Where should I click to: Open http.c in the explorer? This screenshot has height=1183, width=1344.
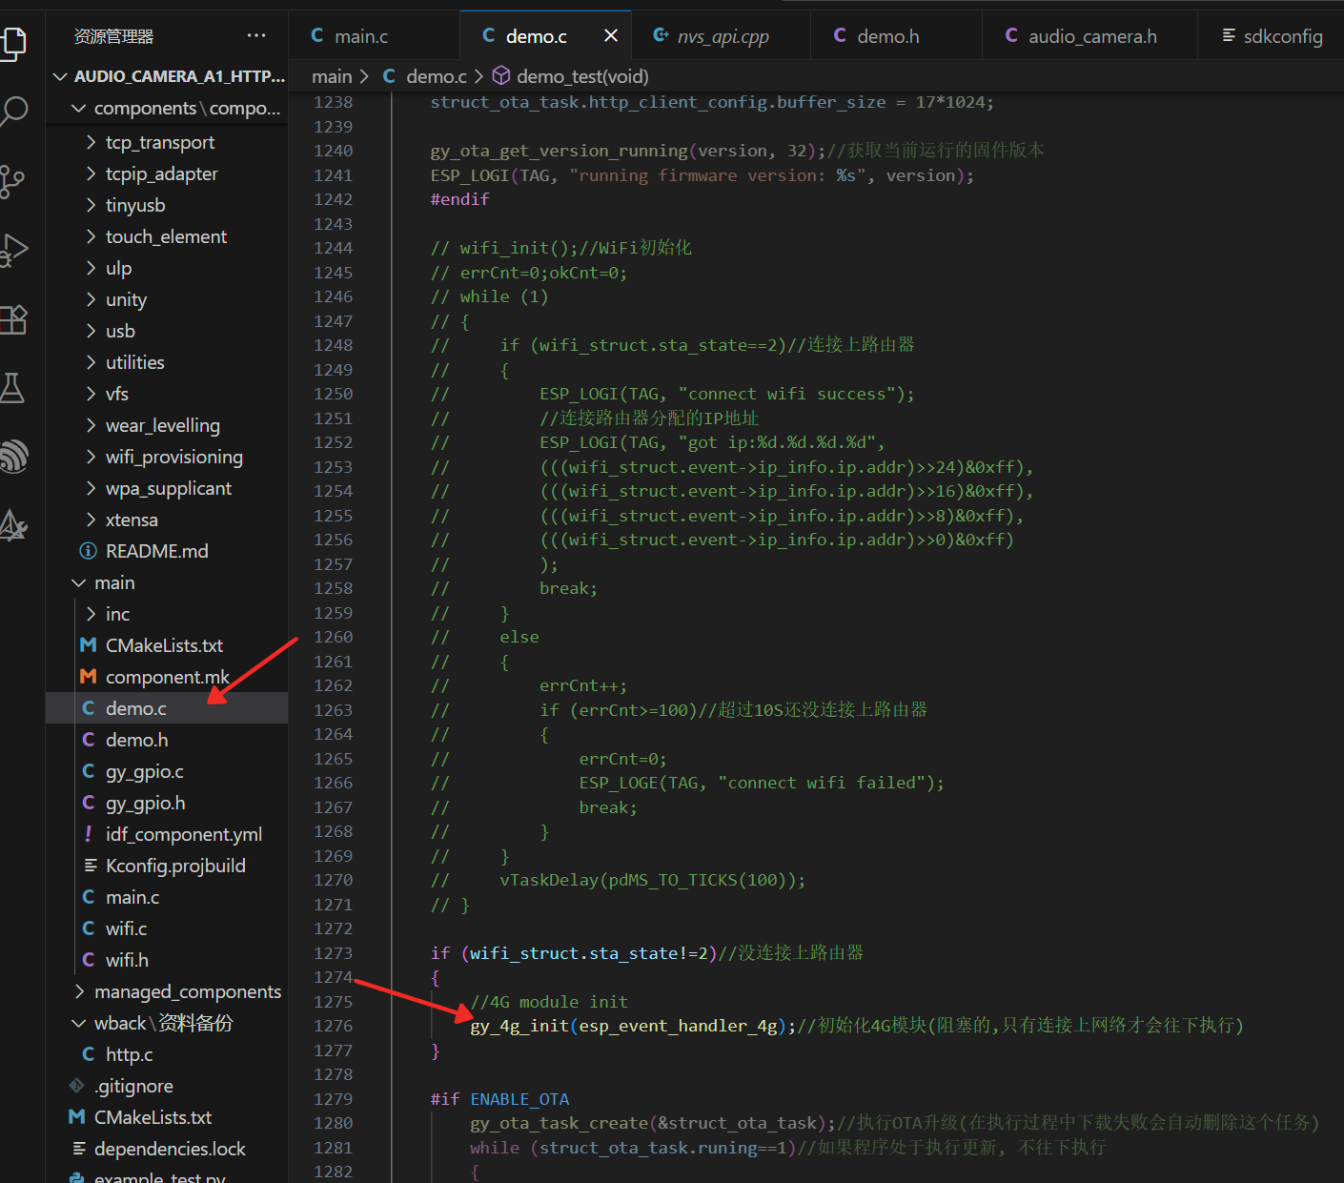coord(167,1054)
